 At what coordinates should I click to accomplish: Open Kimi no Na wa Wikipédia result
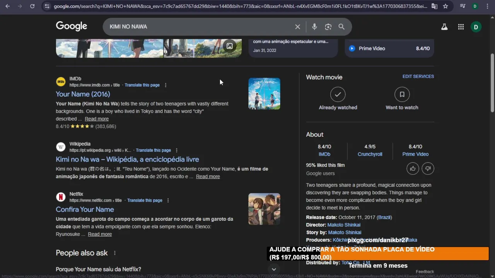(127, 159)
